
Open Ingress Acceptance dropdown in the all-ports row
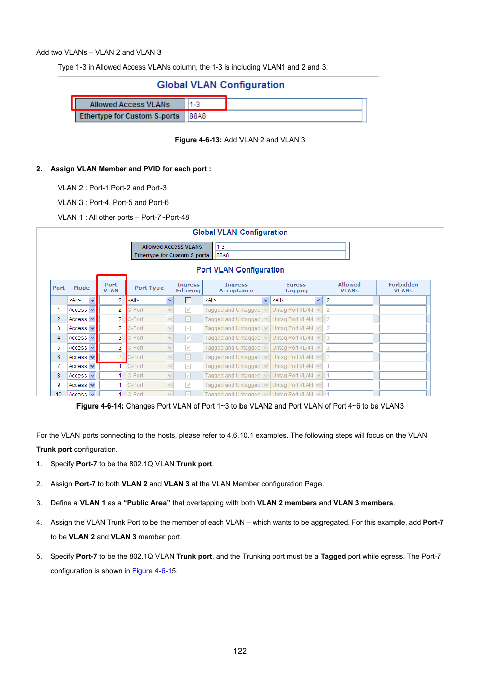(236, 300)
